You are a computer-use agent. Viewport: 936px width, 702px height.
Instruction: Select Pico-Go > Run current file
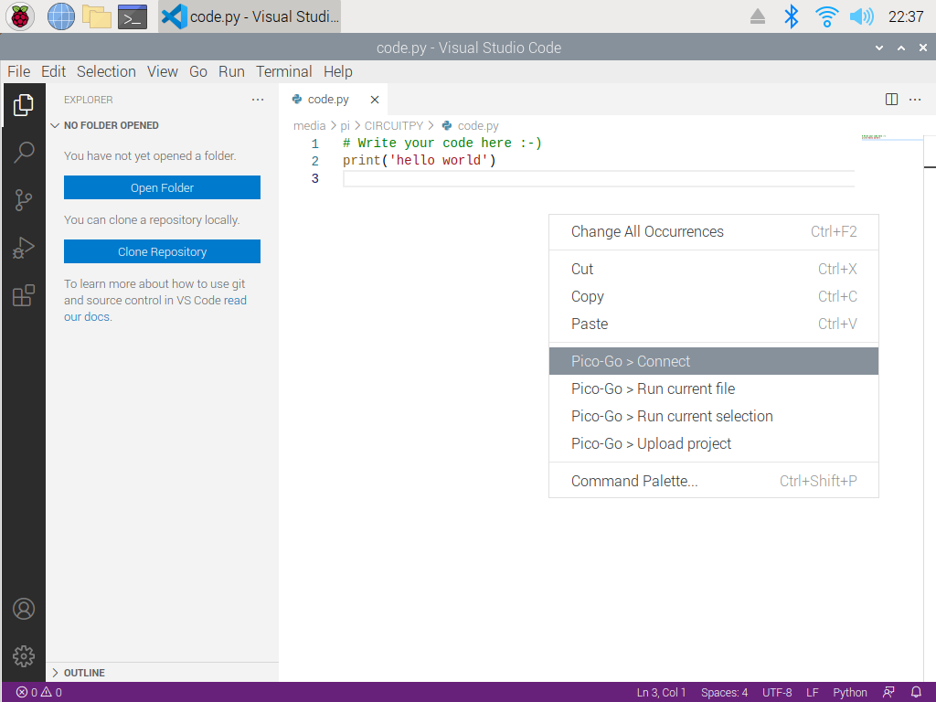click(713, 388)
